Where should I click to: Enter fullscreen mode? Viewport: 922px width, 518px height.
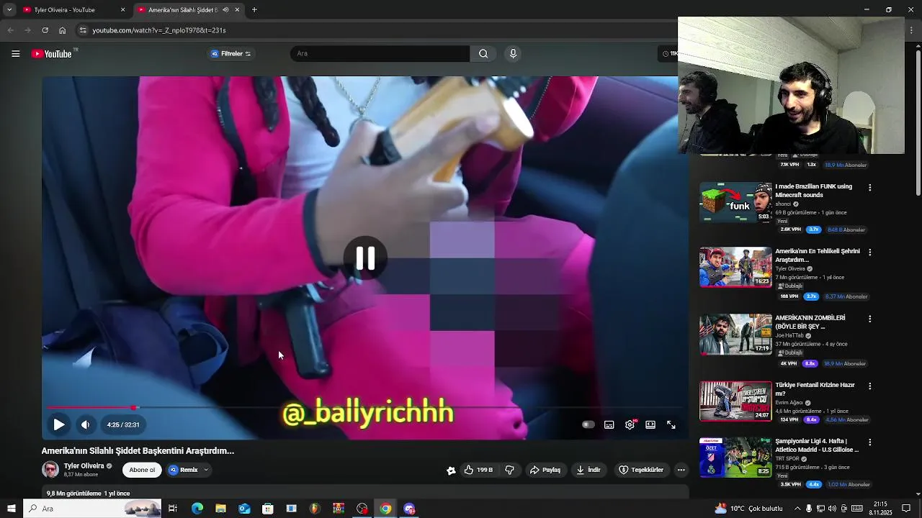pyautogui.click(x=671, y=424)
